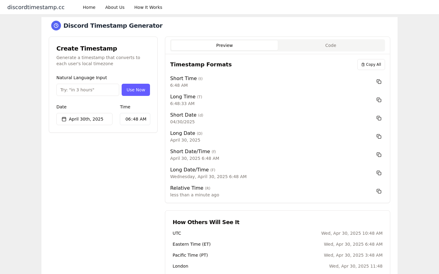
Task: Copy the Long Date/Time timestamp
Action: tap(379, 173)
